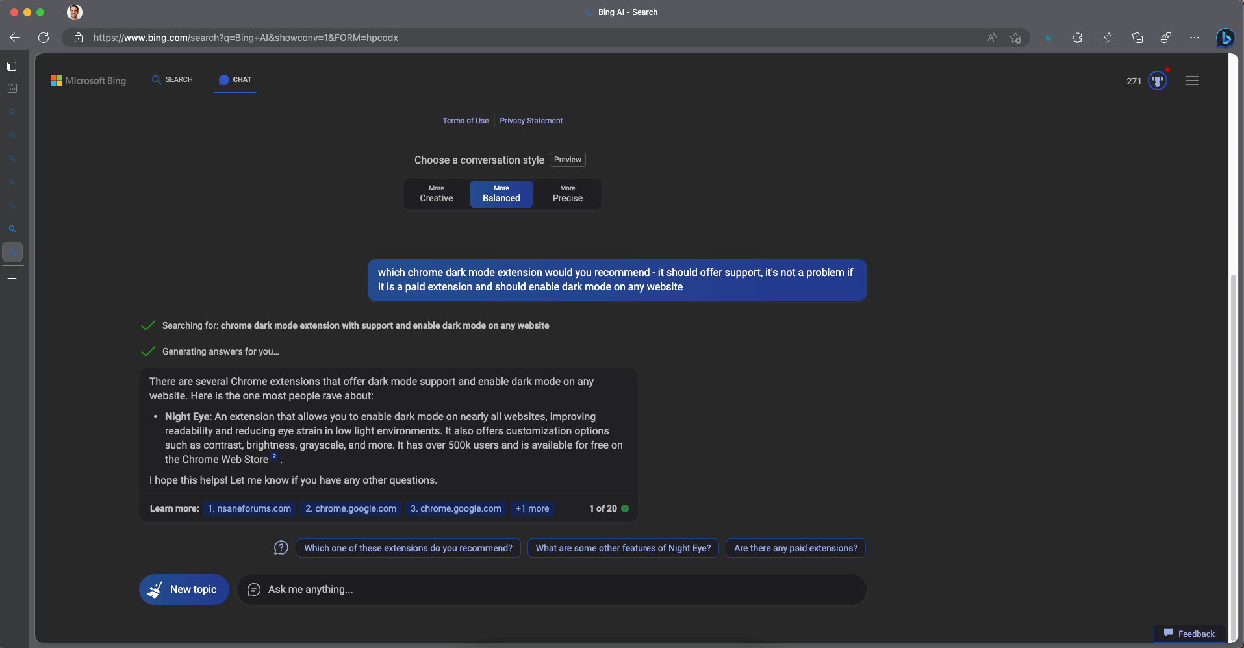This screenshot has height=648, width=1244.
Task: Open source 2. chrome.google.com
Action: (351, 508)
